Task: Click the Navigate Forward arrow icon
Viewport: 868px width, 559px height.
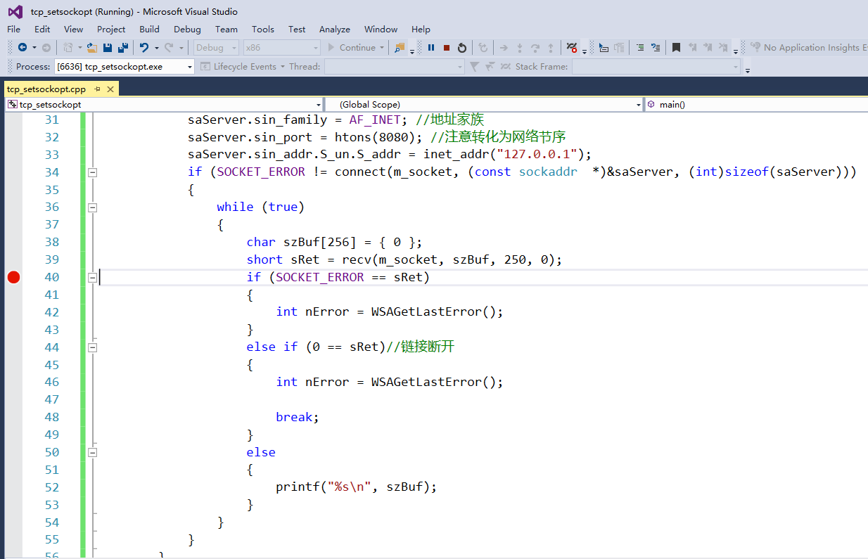Action: [x=46, y=48]
